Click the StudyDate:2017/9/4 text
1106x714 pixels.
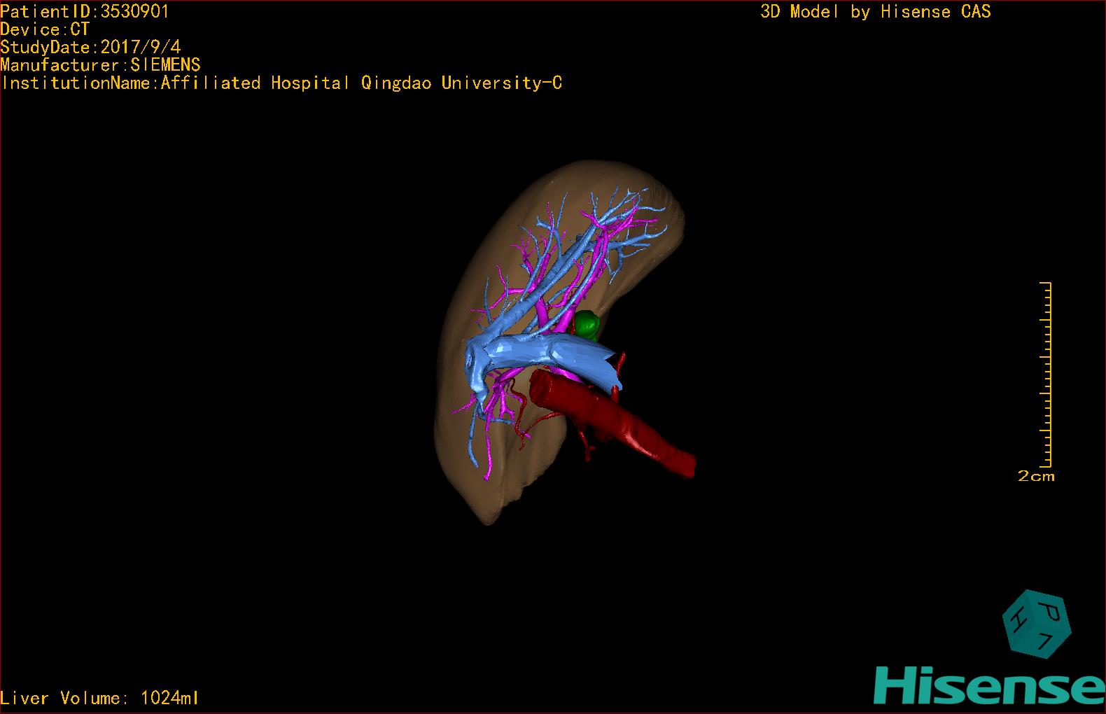[90, 48]
